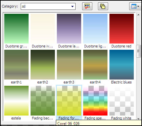The height and width of the screenshot is (126, 142).
Task: Select the Duotone ivory gradient swatch
Action: tap(43, 28)
